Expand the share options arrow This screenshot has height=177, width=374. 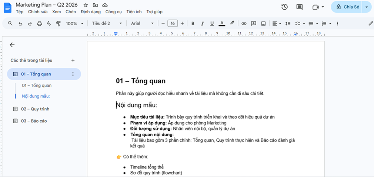coord(367,7)
